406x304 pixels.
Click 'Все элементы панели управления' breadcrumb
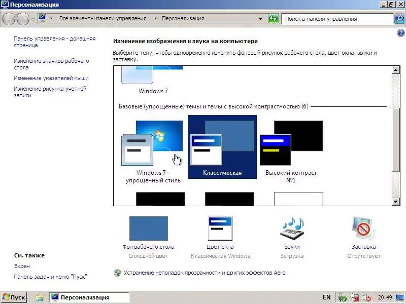103,18
